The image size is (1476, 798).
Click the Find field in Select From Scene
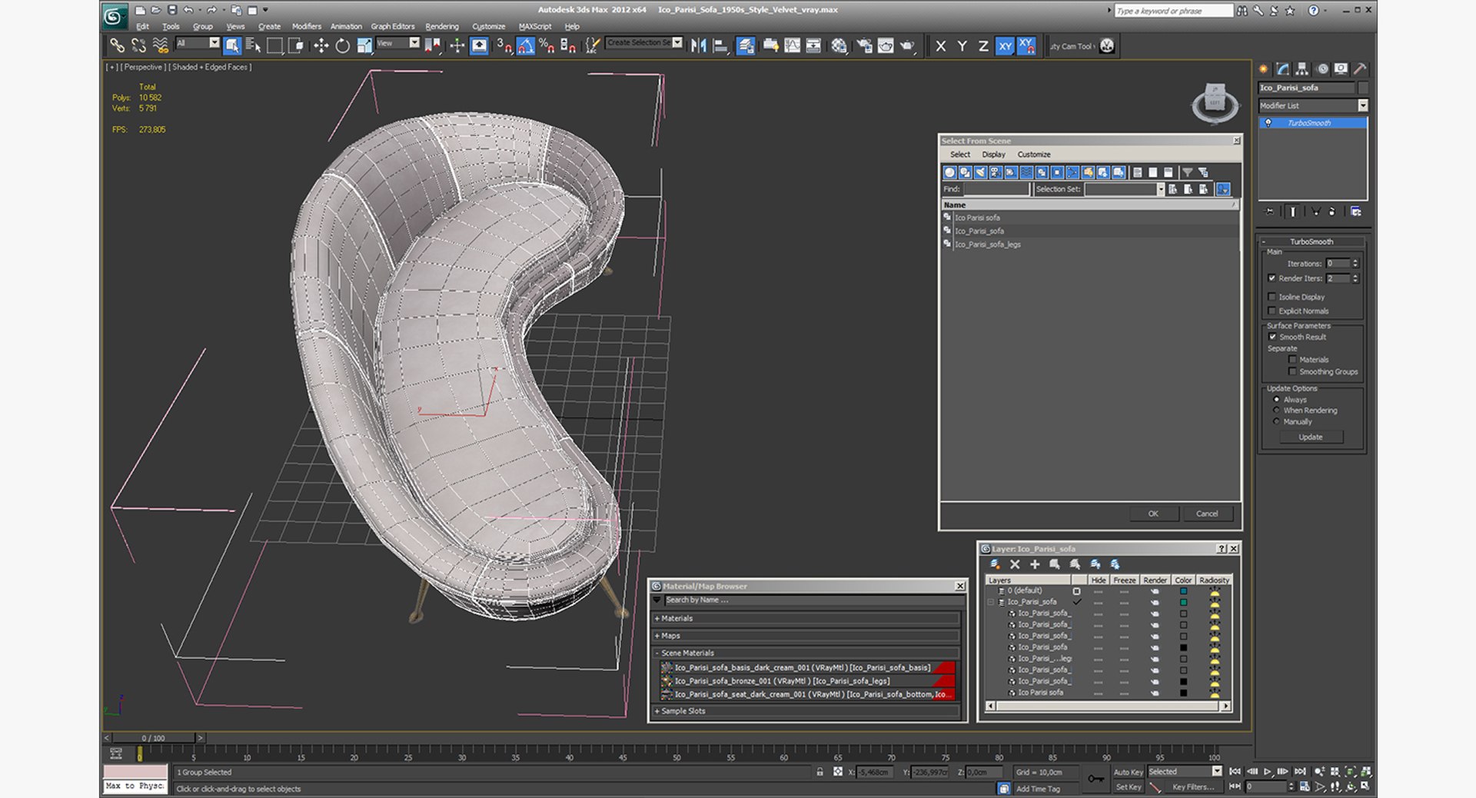pyautogui.click(x=996, y=189)
